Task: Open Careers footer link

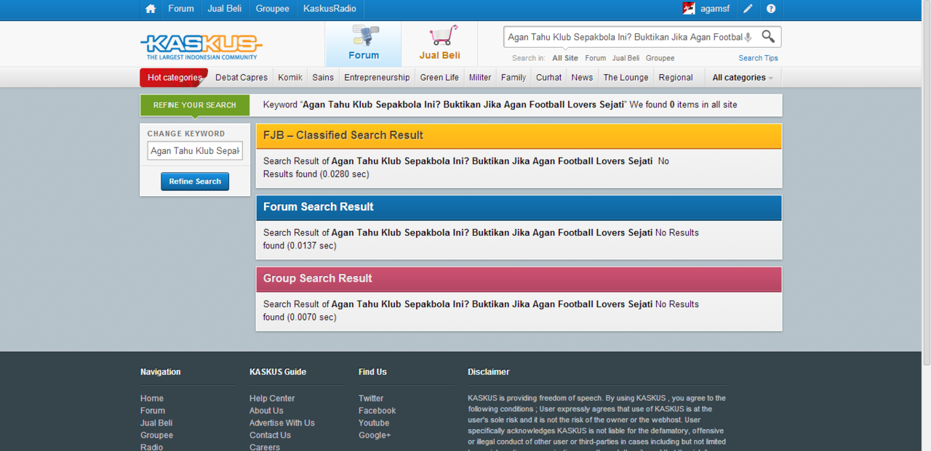Action: (265, 447)
